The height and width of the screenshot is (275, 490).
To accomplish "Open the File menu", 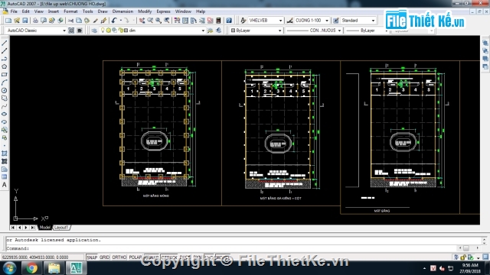I will tap(14, 11).
